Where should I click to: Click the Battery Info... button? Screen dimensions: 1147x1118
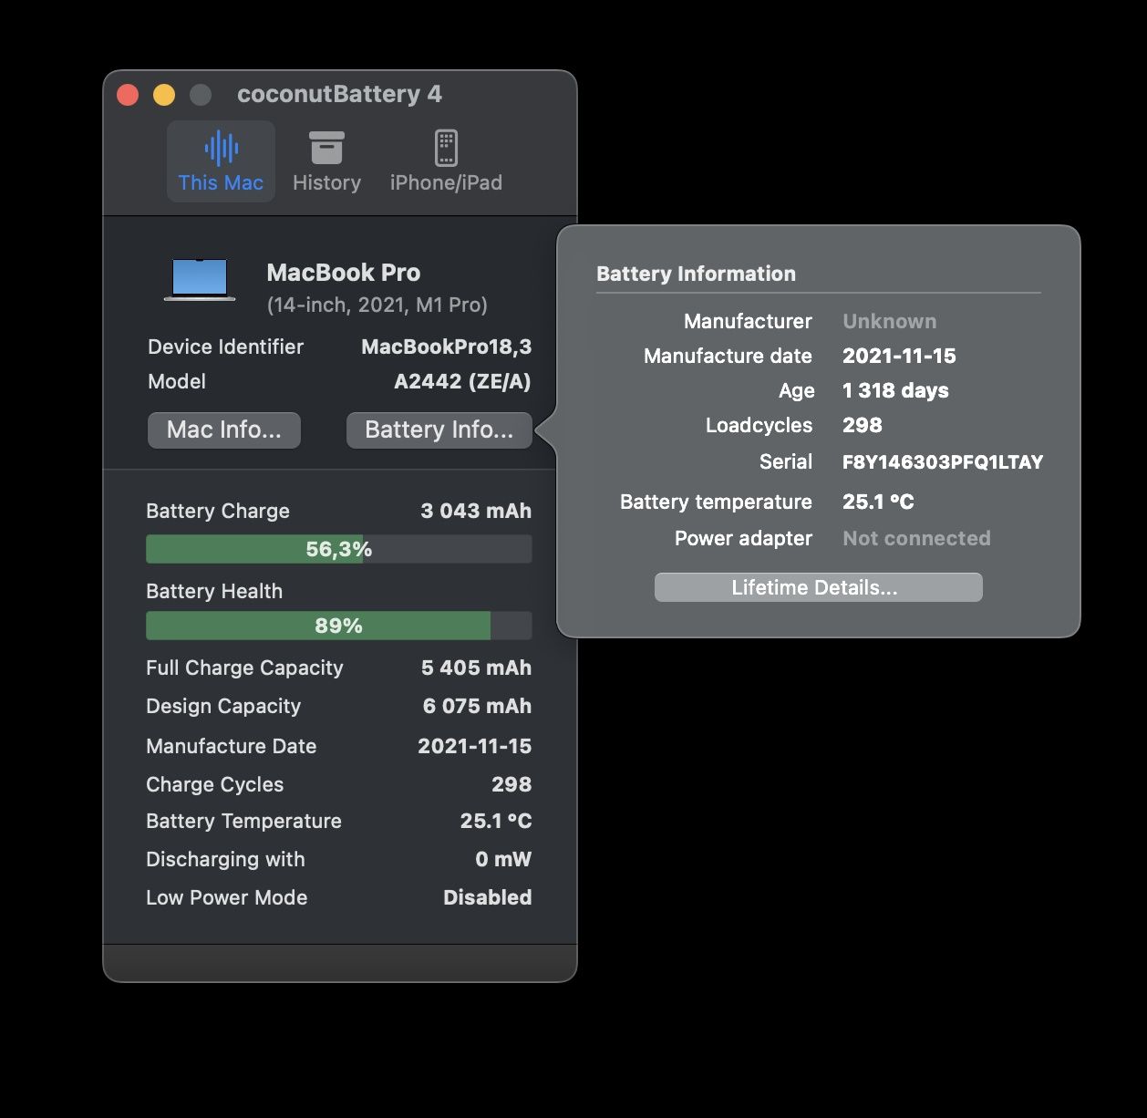point(439,430)
